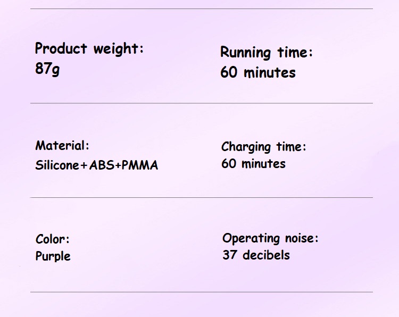Select the 60 minutes running time value

click(258, 72)
